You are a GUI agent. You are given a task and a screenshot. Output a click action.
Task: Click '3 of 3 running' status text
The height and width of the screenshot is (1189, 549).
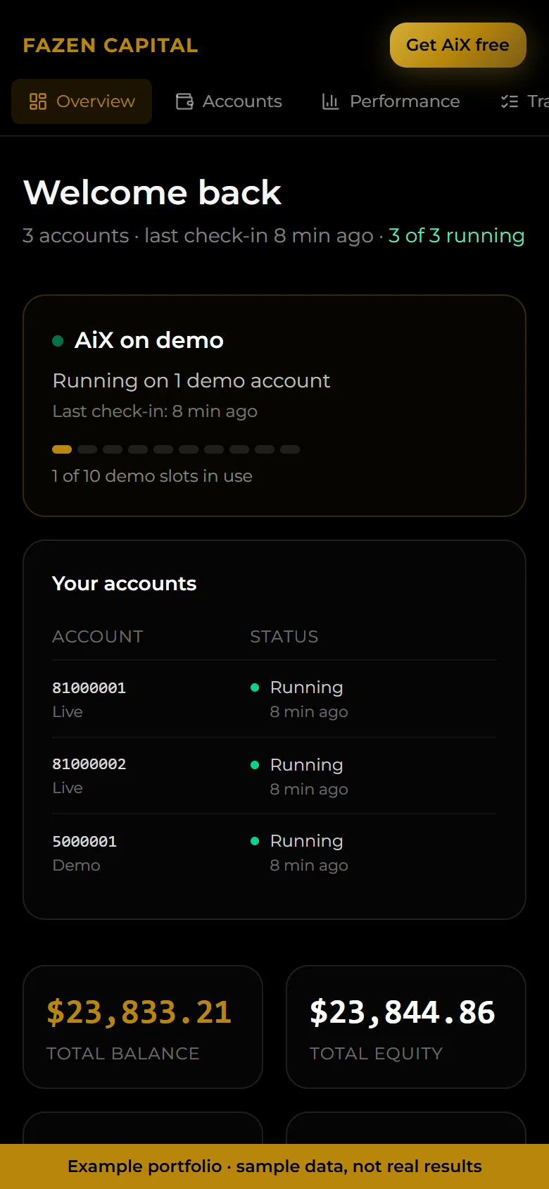pyautogui.click(x=457, y=235)
